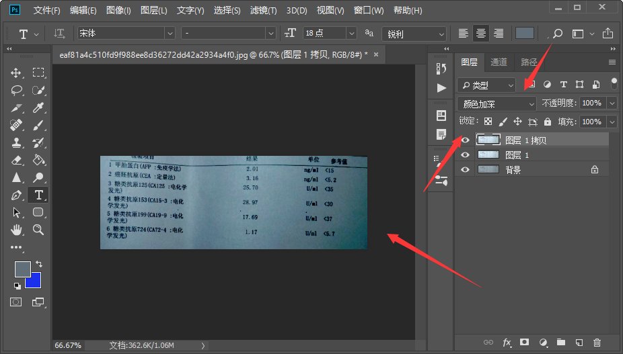Open the font style dropdown
623x354 pixels.
tap(270, 34)
